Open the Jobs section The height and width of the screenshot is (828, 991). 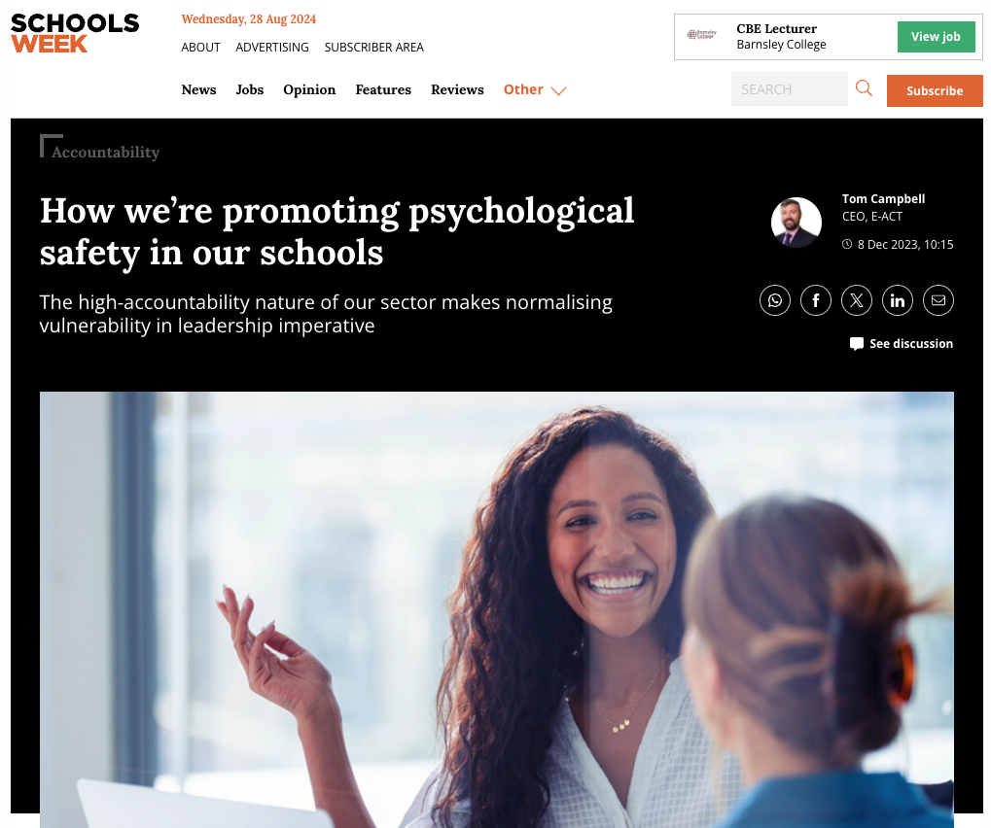point(250,89)
